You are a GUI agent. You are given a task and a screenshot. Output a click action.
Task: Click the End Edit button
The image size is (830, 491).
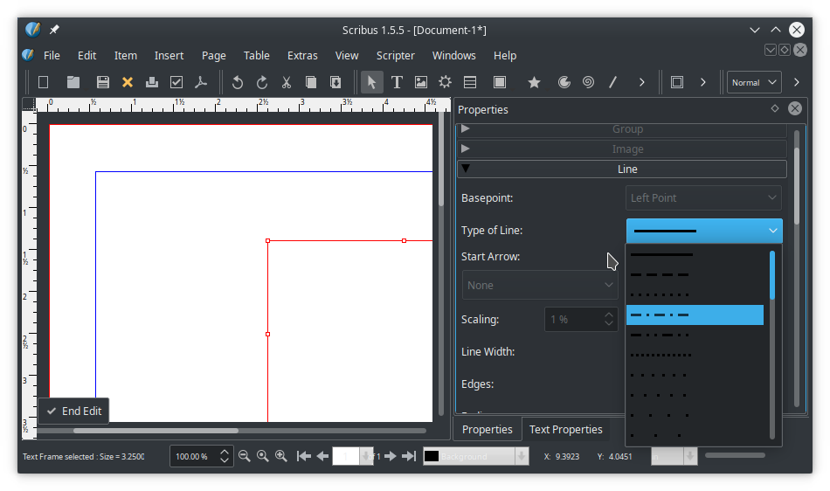coord(74,411)
